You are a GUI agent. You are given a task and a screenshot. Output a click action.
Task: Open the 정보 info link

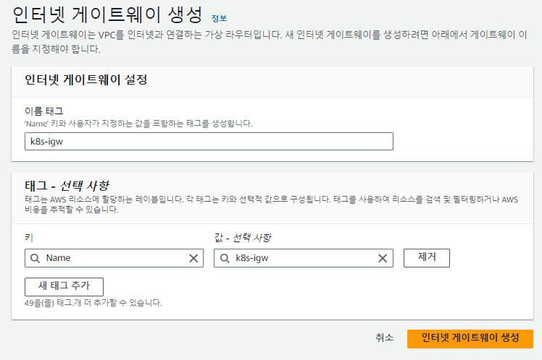pos(219,18)
